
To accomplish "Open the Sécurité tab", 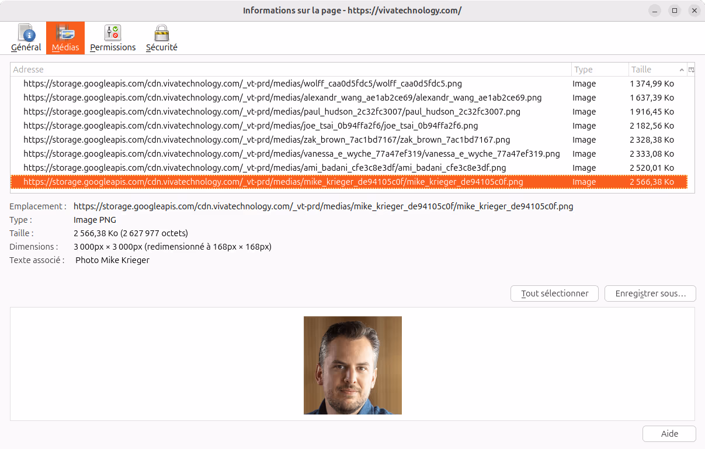I will (x=162, y=38).
